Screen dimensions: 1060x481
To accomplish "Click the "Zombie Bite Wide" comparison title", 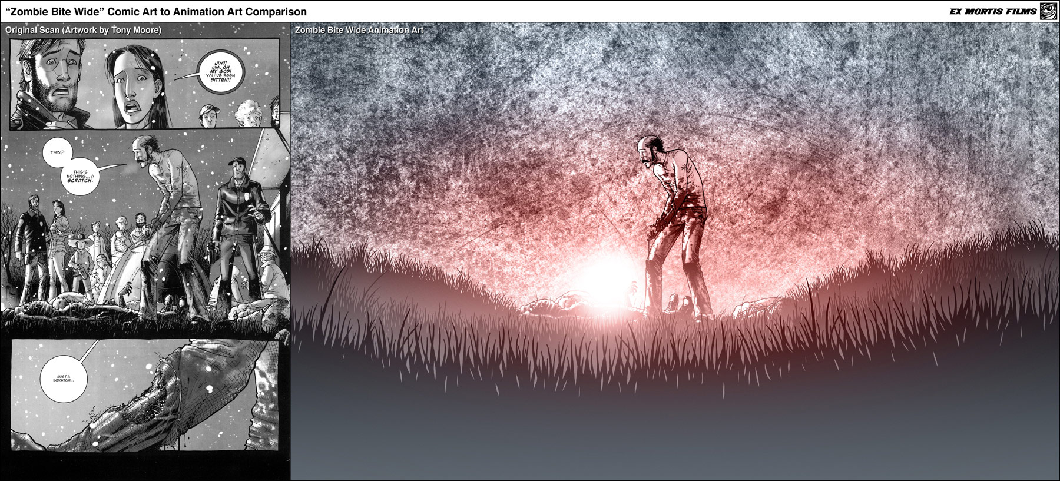I will point(156,11).
